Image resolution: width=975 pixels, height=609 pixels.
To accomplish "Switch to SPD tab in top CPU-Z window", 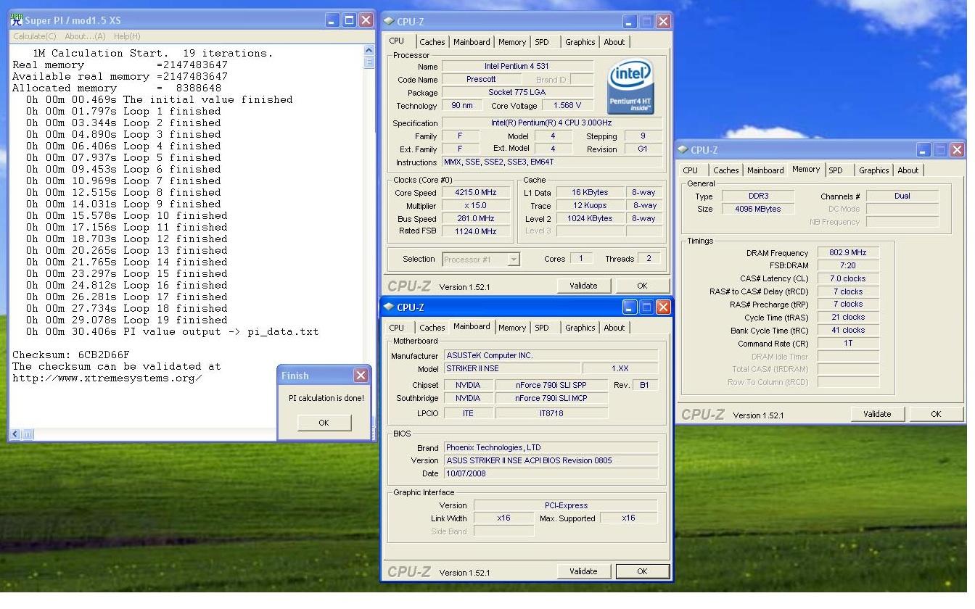I will tap(542, 42).
